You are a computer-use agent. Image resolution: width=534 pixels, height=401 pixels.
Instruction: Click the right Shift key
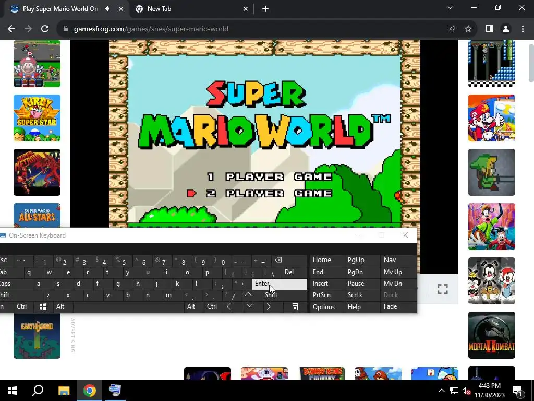(x=284, y=295)
